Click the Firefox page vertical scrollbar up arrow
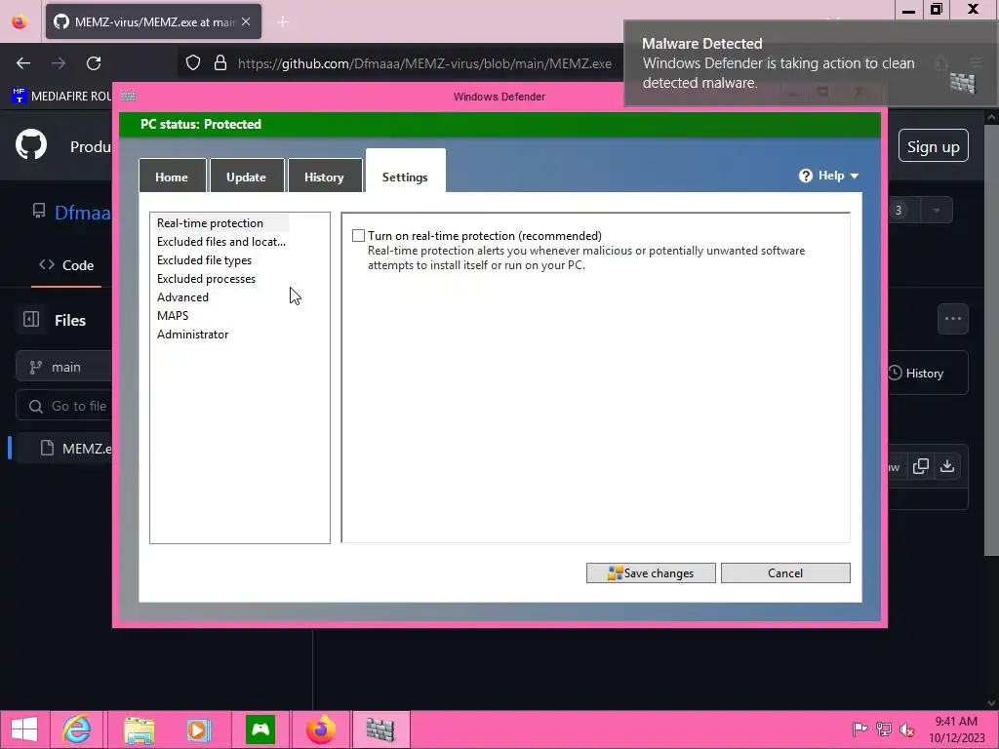Image resolution: width=999 pixels, height=749 pixels. pyautogui.click(x=991, y=117)
